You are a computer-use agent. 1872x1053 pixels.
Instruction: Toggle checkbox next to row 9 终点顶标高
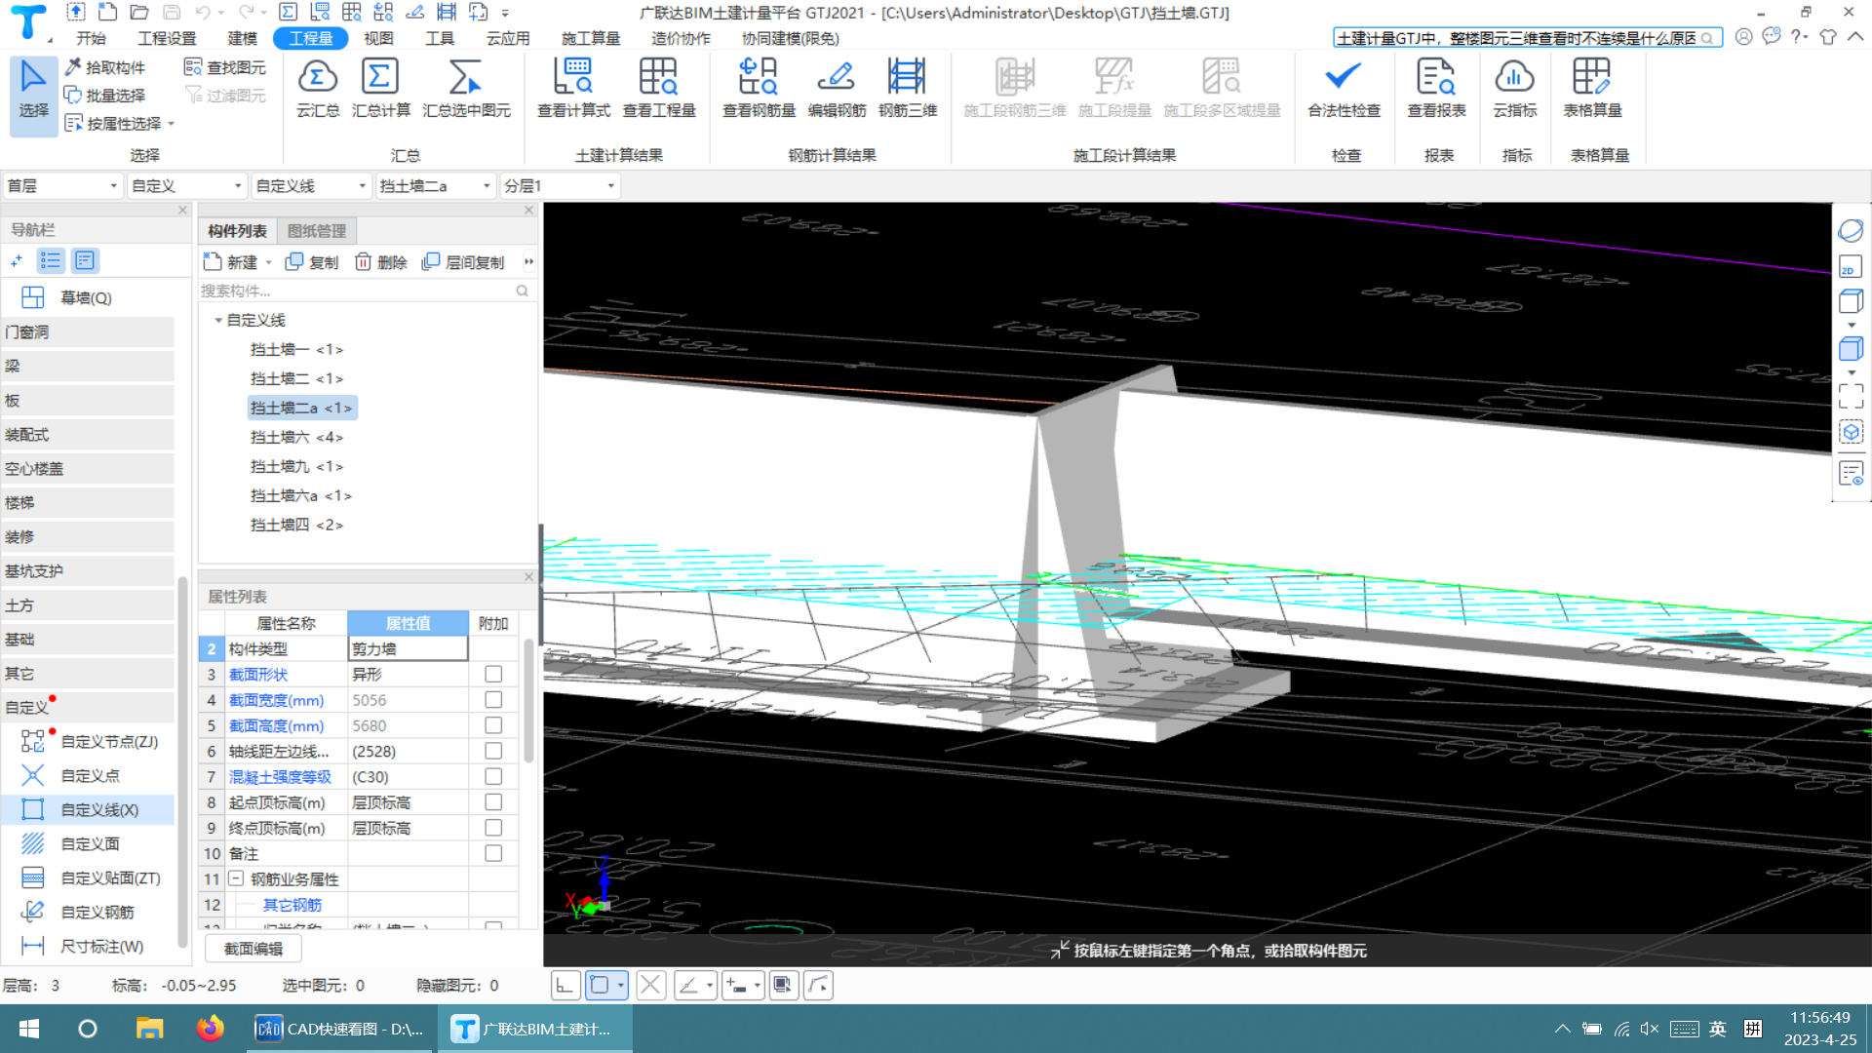click(x=492, y=827)
